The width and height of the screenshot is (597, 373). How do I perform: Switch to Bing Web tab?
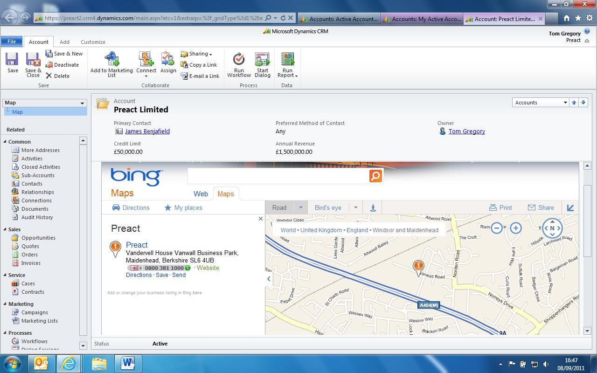pyautogui.click(x=201, y=194)
